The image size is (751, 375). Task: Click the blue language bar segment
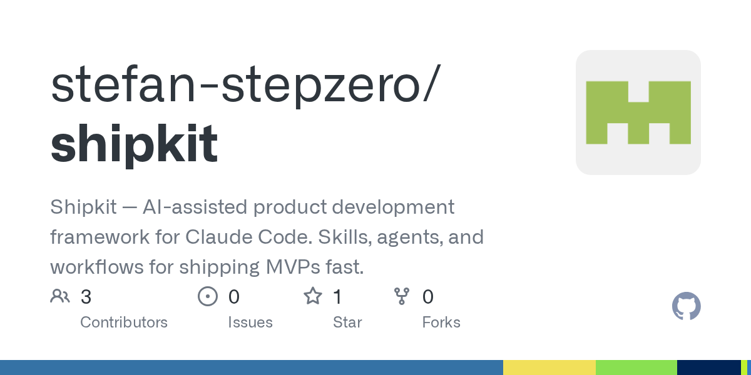click(x=252, y=367)
